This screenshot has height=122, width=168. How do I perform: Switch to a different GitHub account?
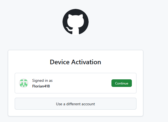(x=75, y=104)
